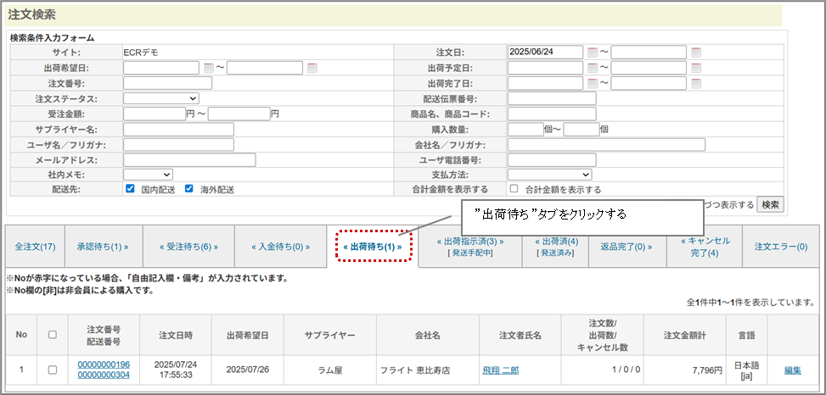Expand the 社内メモ dropdown
The height and width of the screenshot is (395, 826).
coord(148,175)
